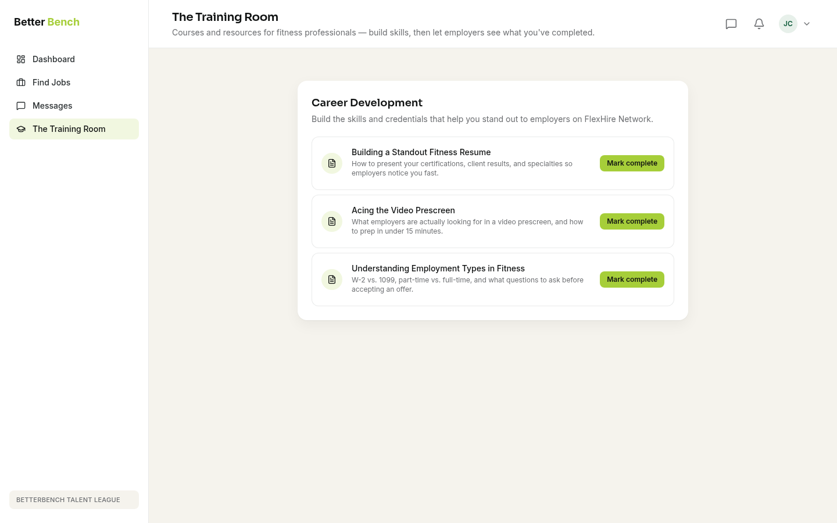
Task: Click the Messages speech bubble sidebar icon
Action: (x=21, y=106)
